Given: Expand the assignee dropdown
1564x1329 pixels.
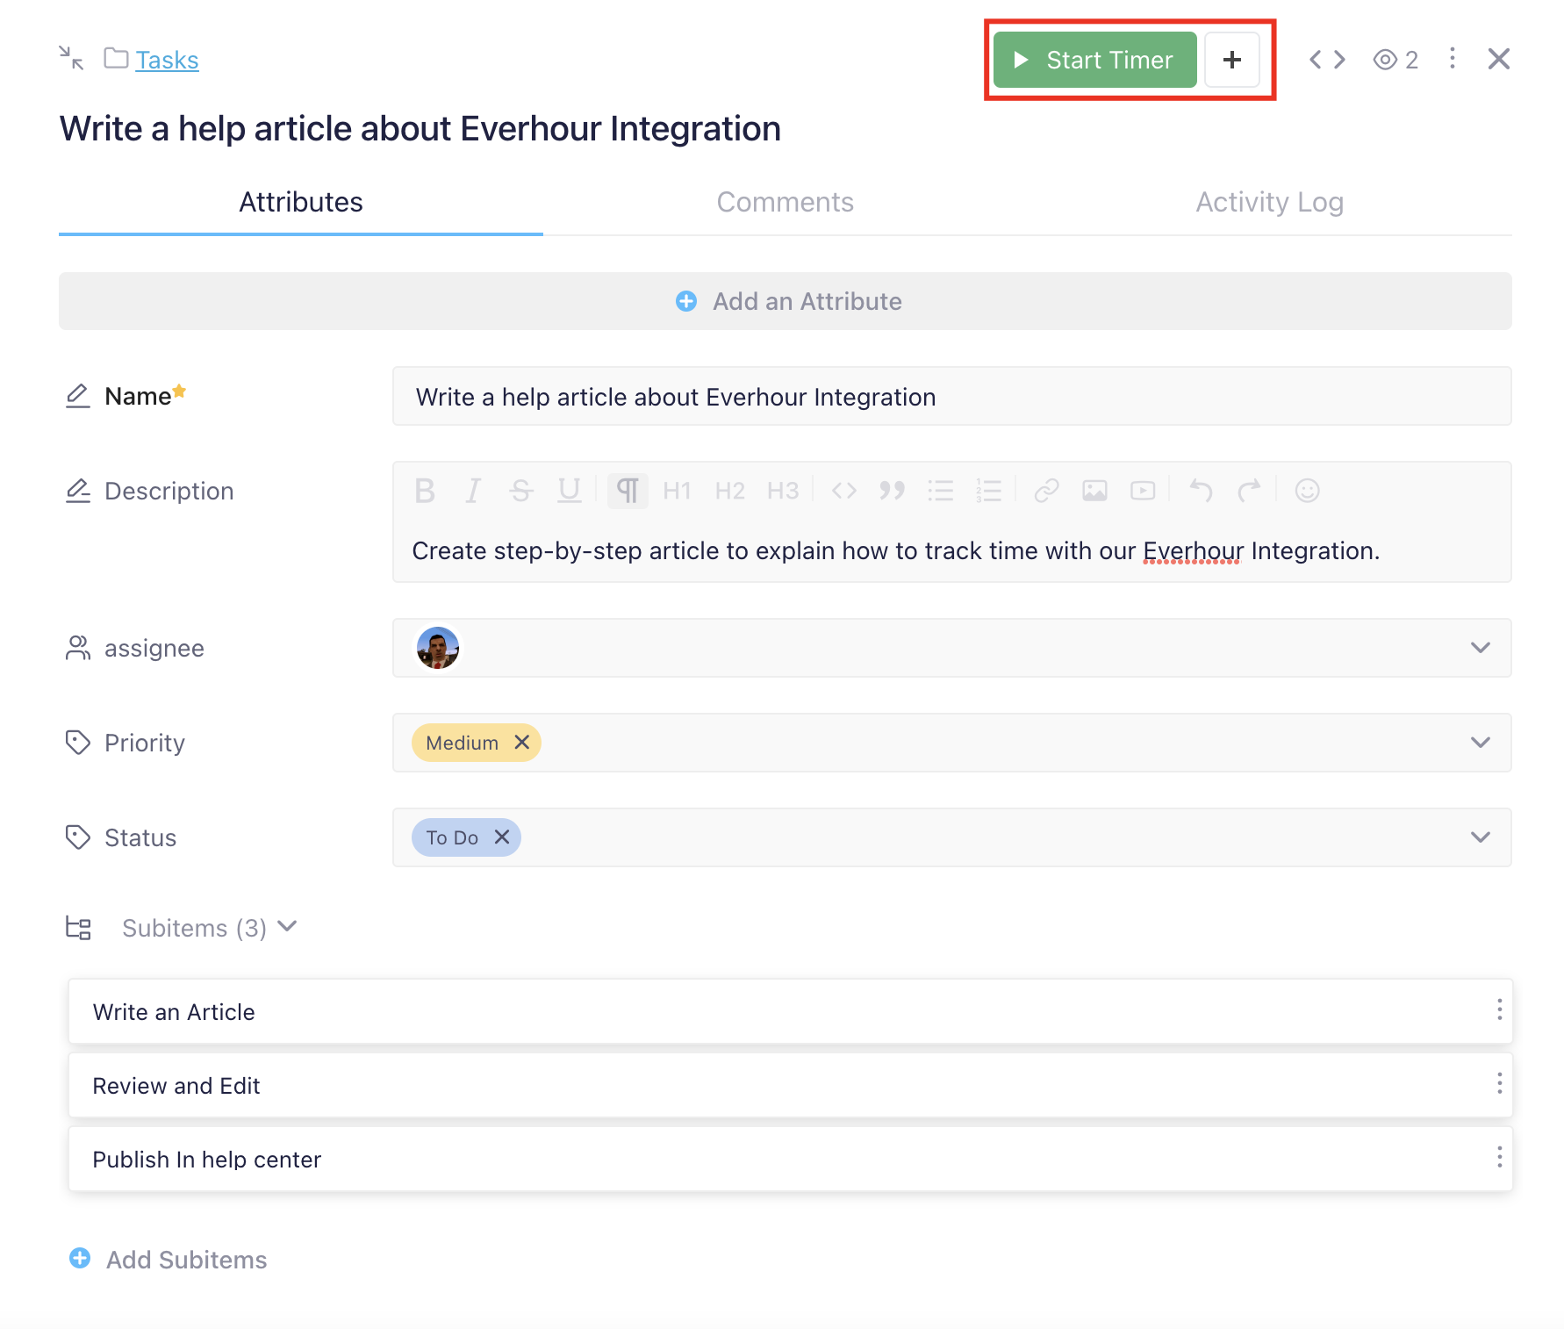Looking at the screenshot, I should (1480, 648).
